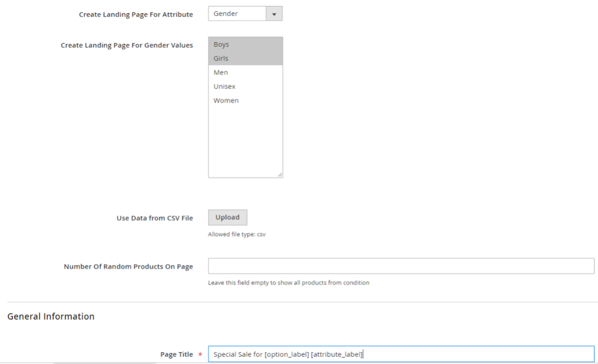The width and height of the screenshot is (598, 364).
Task: Click the General Information section heading
Action: pyautogui.click(x=50, y=317)
